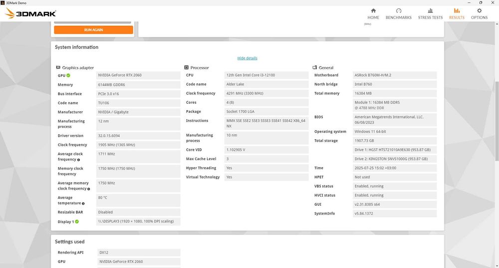Select GPU value NVIDIA GeForce RTX 2060 in Graphics adapter

pos(138,75)
